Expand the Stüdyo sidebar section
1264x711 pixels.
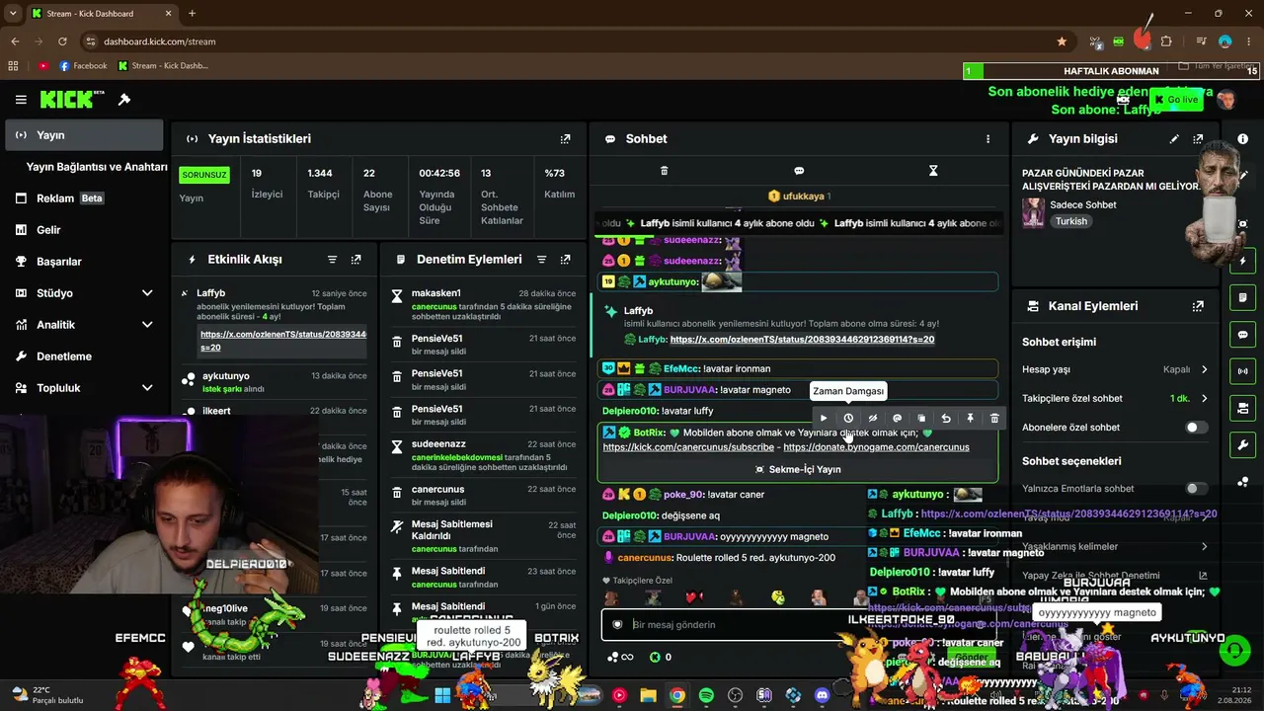pyautogui.click(x=147, y=293)
